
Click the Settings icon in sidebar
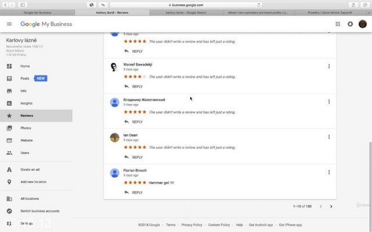(9, 223)
